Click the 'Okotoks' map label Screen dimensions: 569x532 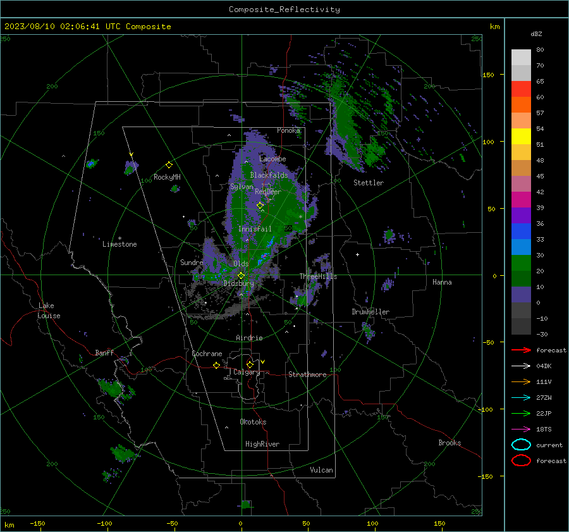[x=253, y=422]
